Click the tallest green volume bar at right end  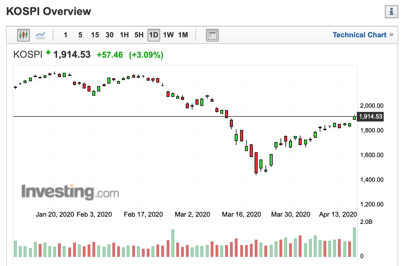coord(354,242)
